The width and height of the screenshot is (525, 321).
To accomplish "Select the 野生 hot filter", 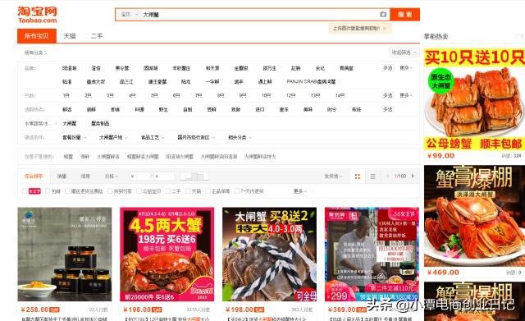I will click(163, 109).
